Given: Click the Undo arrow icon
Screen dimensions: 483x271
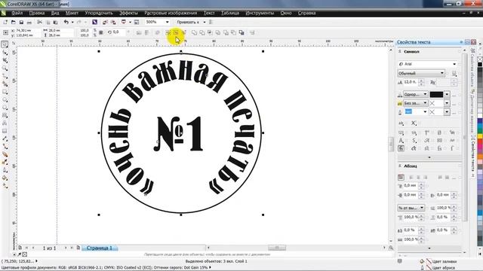Looking at the screenshot, I should click(66, 22).
